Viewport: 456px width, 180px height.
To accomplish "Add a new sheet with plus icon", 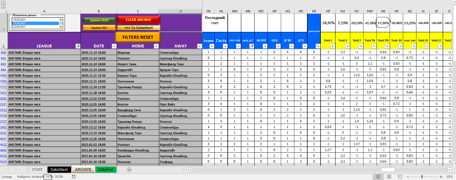I will coord(129,169).
